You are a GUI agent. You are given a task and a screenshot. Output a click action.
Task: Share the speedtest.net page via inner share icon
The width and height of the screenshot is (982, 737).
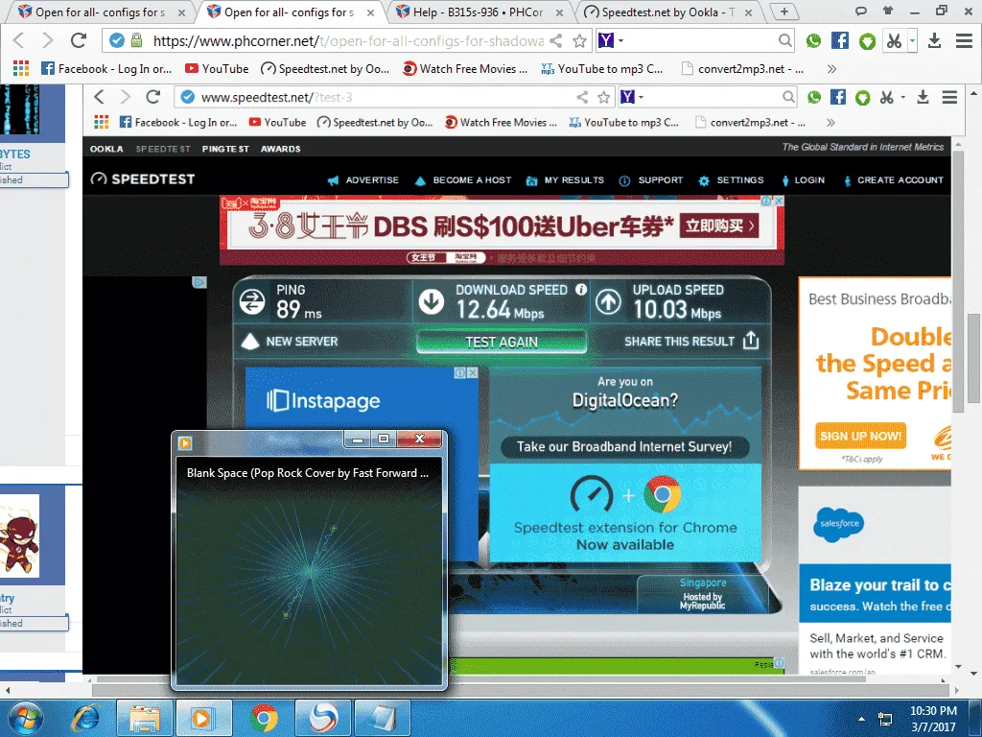pyautogui.click(x=582, y=97)
